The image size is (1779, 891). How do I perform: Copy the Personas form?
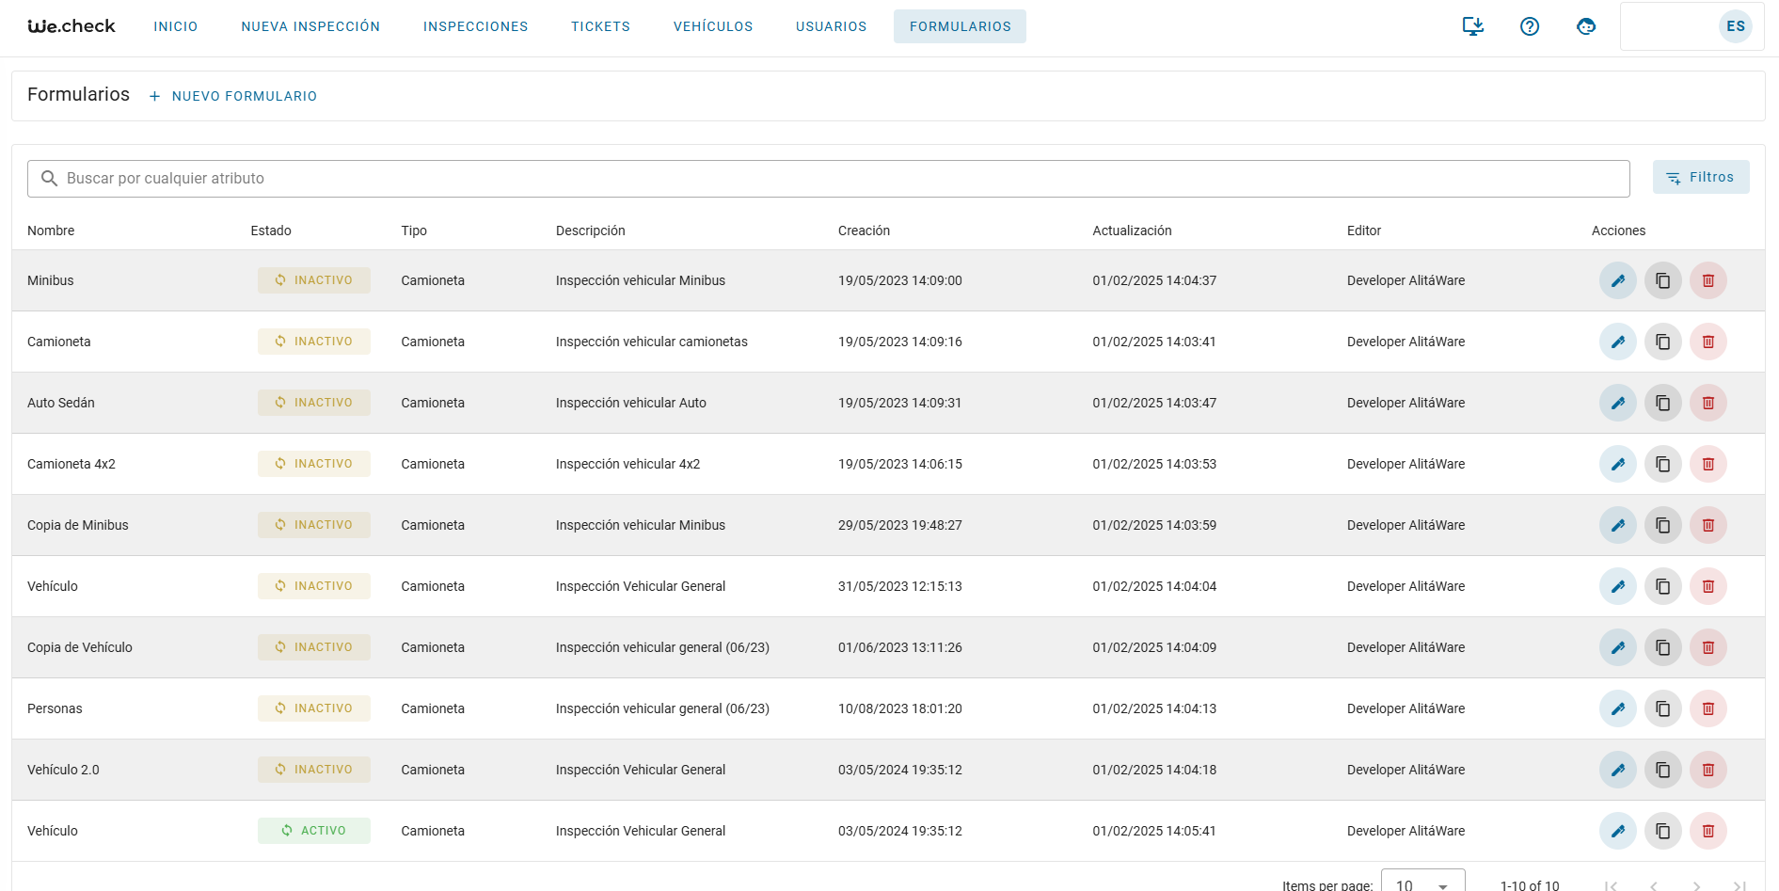(x=1662, y=708)
